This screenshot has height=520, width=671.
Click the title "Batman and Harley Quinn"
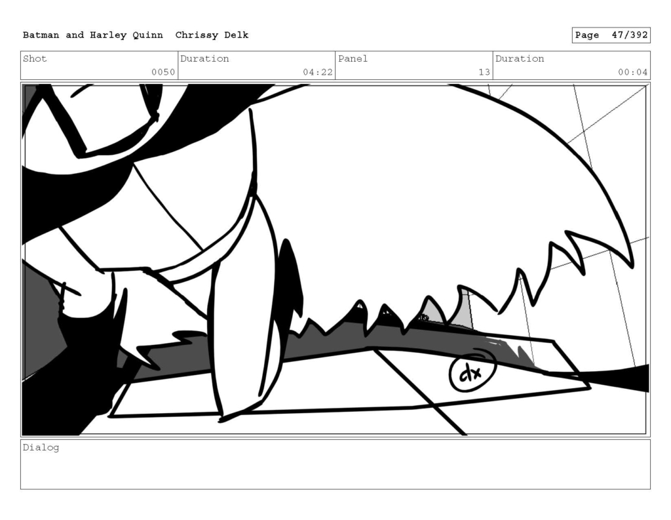pos(93,35)
